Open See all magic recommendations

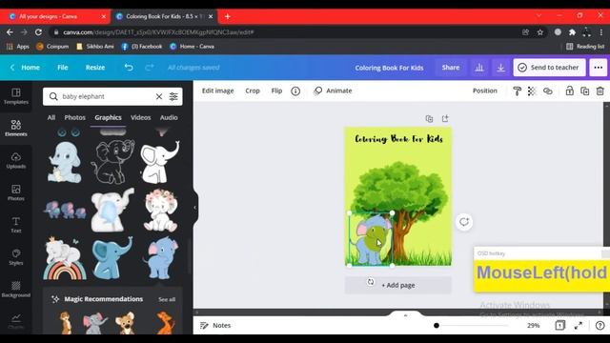pos(167,299)
